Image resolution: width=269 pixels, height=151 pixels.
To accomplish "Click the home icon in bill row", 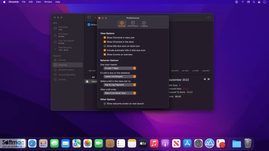I will [x=87, y=81].
